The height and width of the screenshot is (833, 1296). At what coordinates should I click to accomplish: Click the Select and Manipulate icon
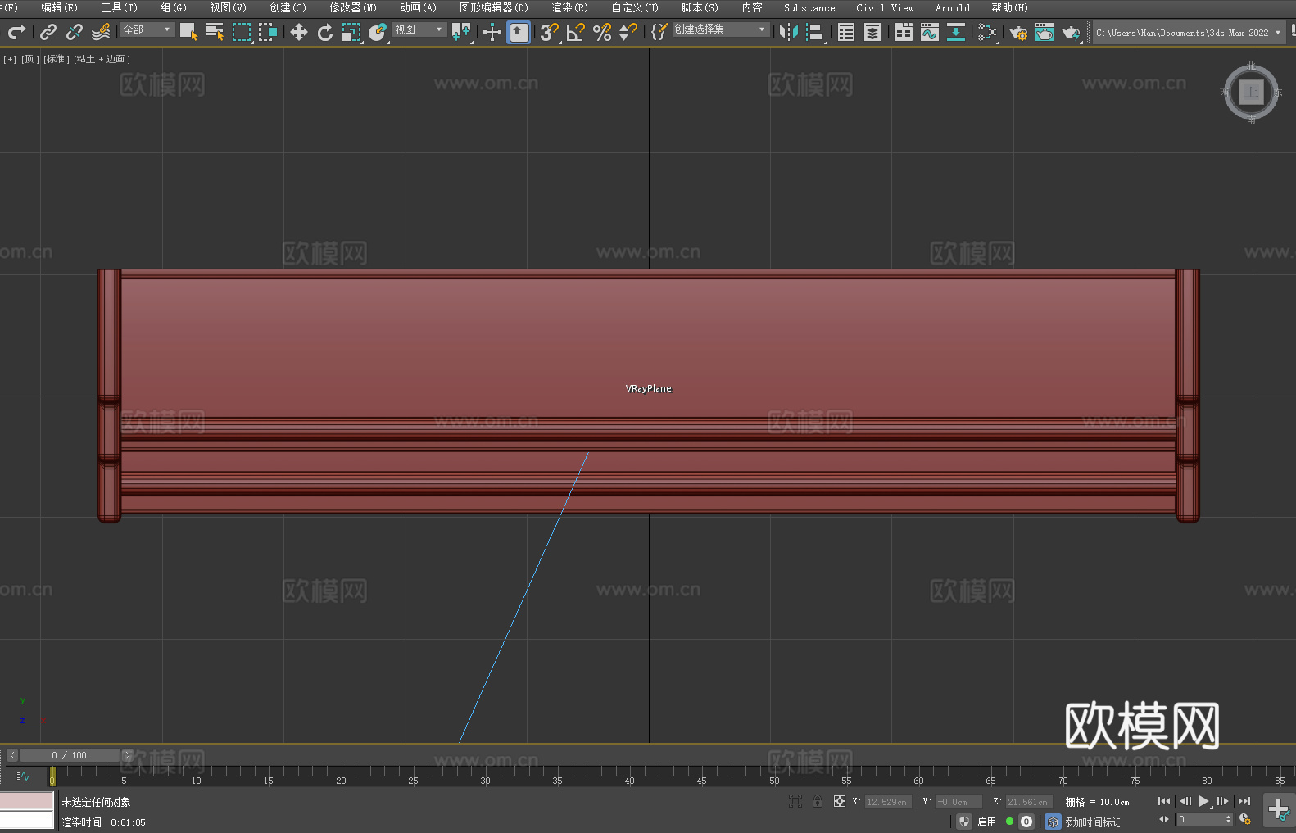click(x=492, y=32)
